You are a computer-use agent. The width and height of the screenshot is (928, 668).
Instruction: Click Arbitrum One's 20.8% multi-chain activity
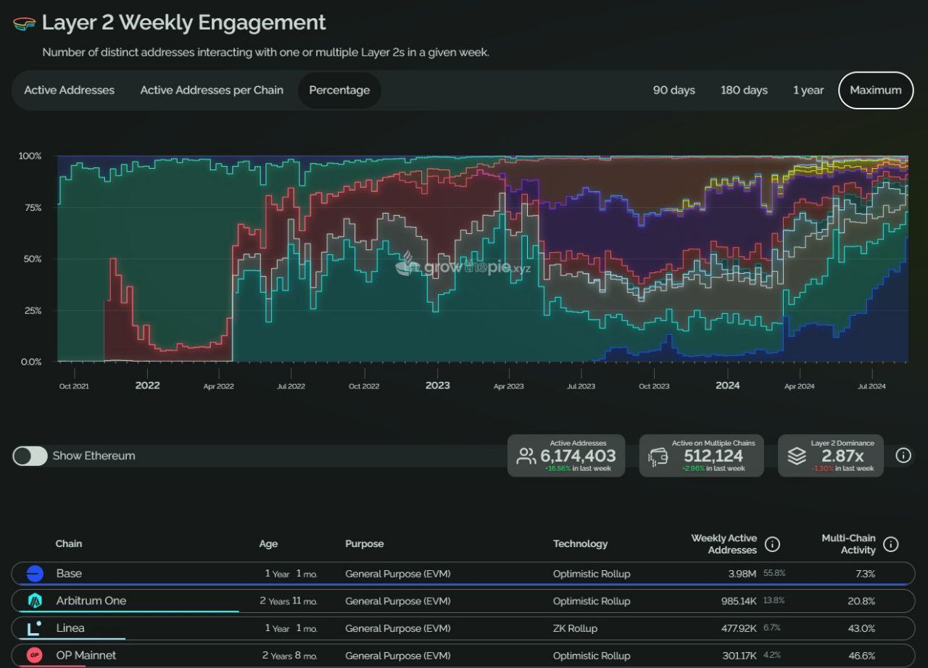point(862,601)
